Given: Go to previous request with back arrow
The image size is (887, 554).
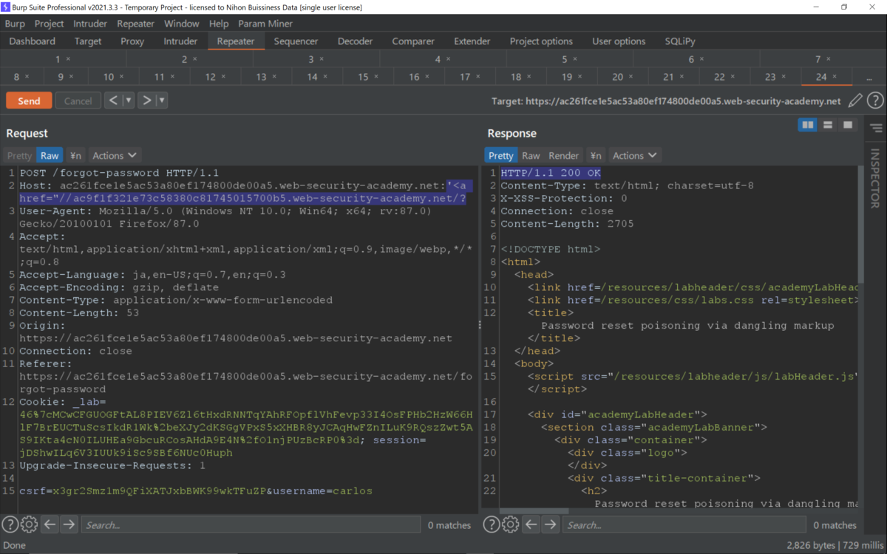Looking at the screenshot, I should [x=113, y=100].
